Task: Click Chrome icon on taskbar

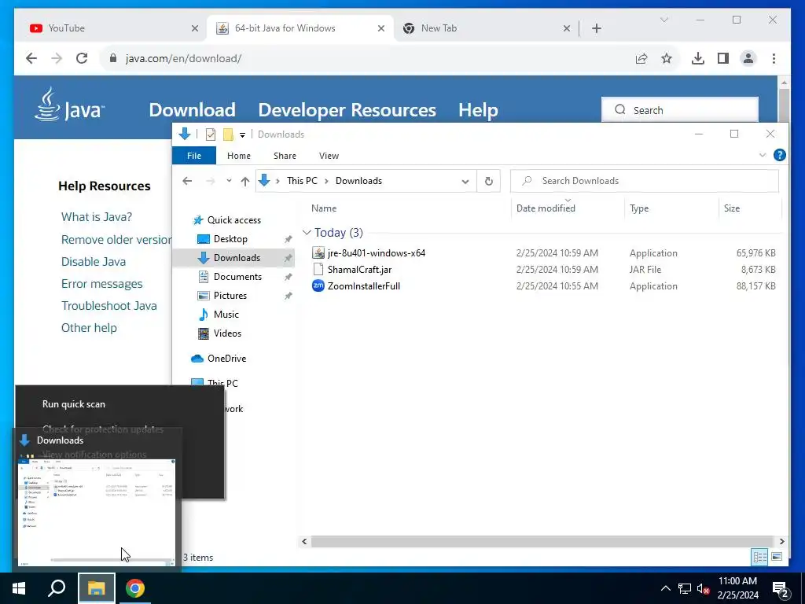Action: pyautogui.click(x=135, y=588)
